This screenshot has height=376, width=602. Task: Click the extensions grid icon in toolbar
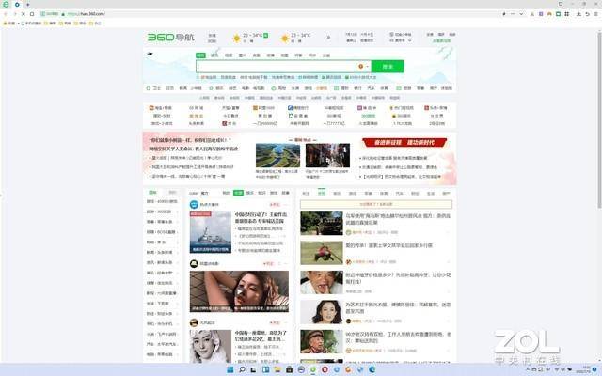(566, 14)
